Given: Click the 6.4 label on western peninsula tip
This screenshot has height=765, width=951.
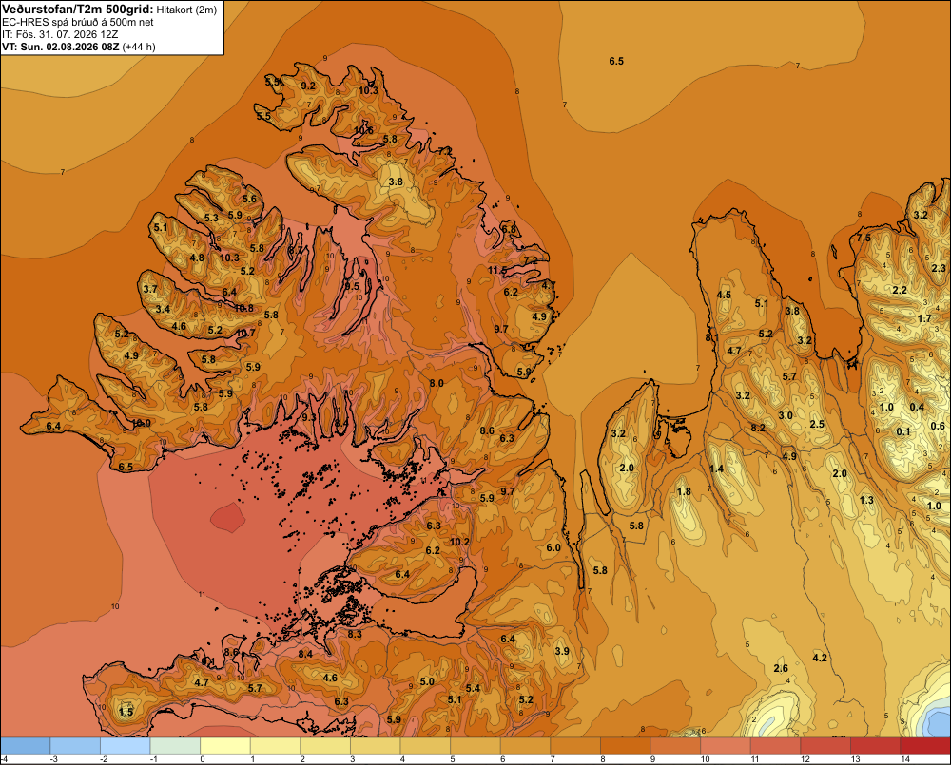Looking at the screenshot, I should tap(53, 426).
